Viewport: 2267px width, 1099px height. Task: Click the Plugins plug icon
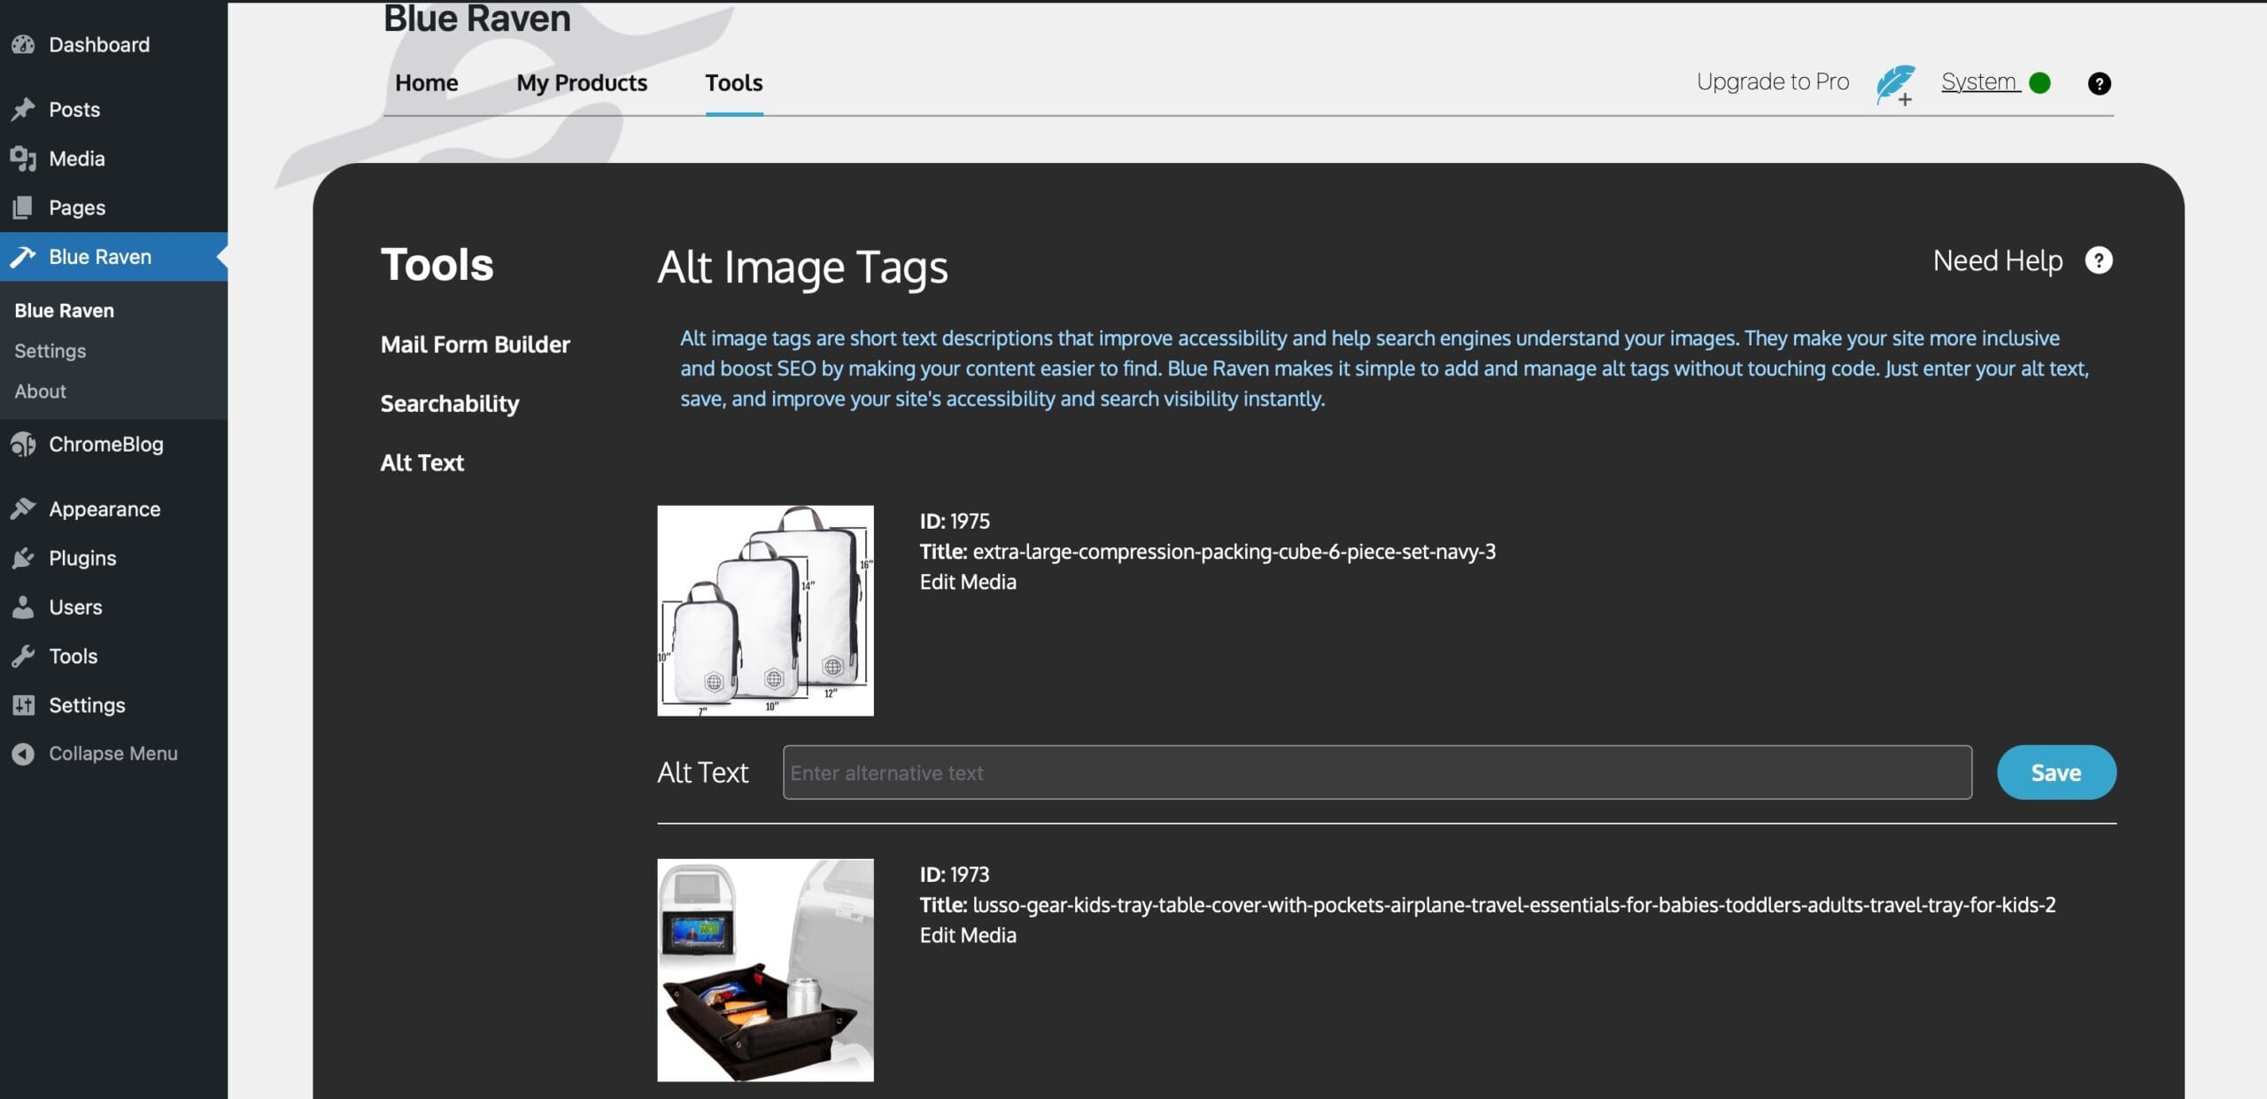[23, 558]
